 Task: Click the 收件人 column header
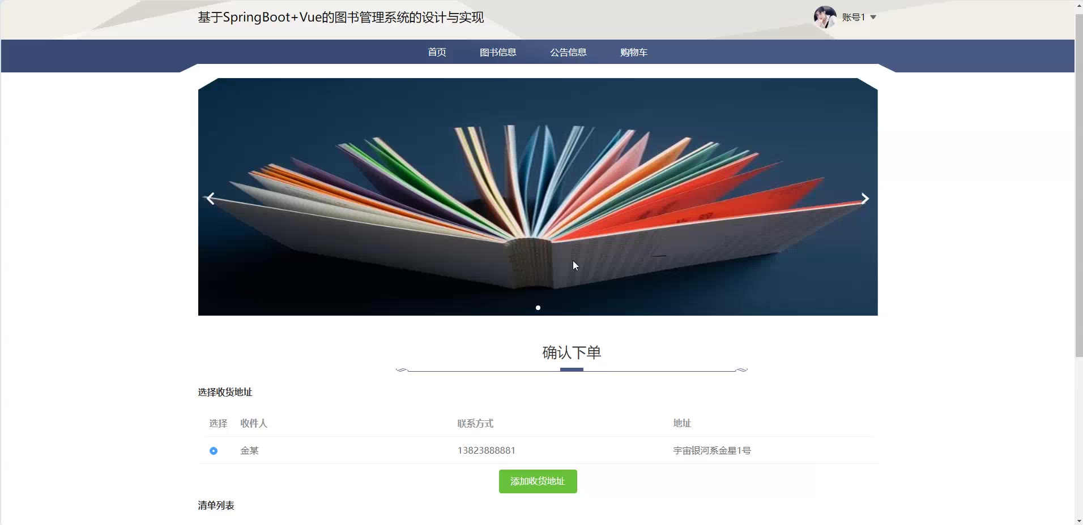[x=254, y=423]
